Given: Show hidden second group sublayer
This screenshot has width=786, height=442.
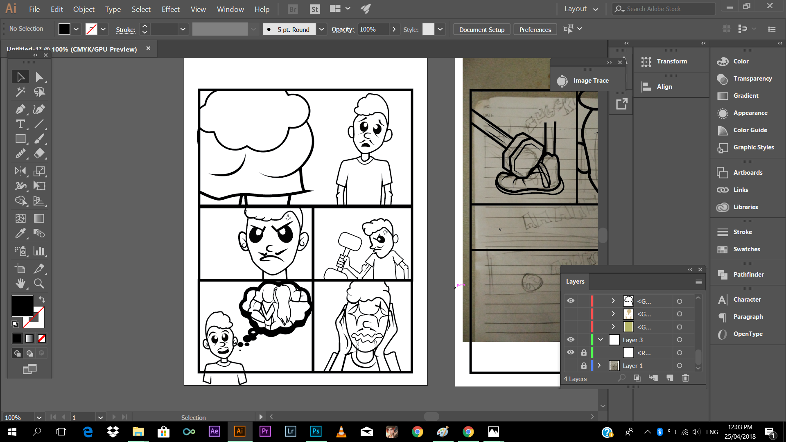Looking at the screenshot, I should [571, 314].
